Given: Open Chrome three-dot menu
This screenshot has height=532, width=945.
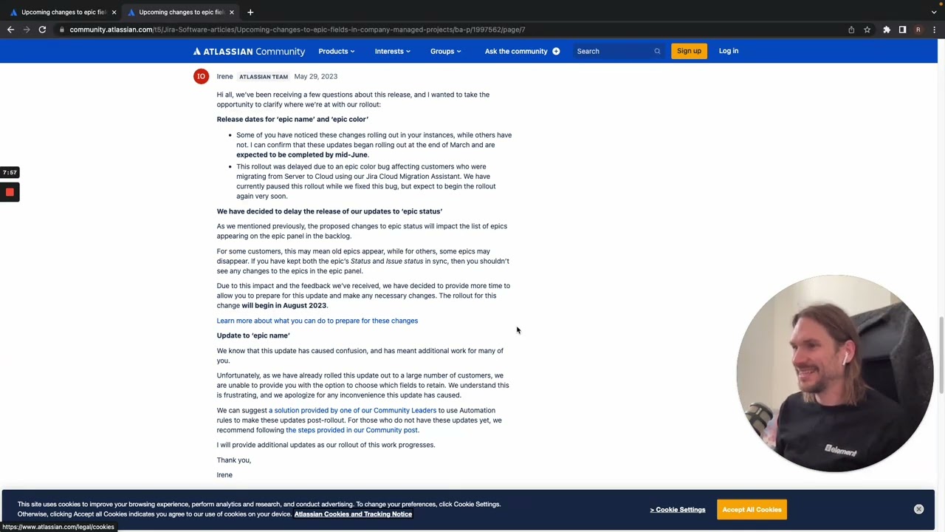Looking at the screenshot, I should [x=935, y=30].
